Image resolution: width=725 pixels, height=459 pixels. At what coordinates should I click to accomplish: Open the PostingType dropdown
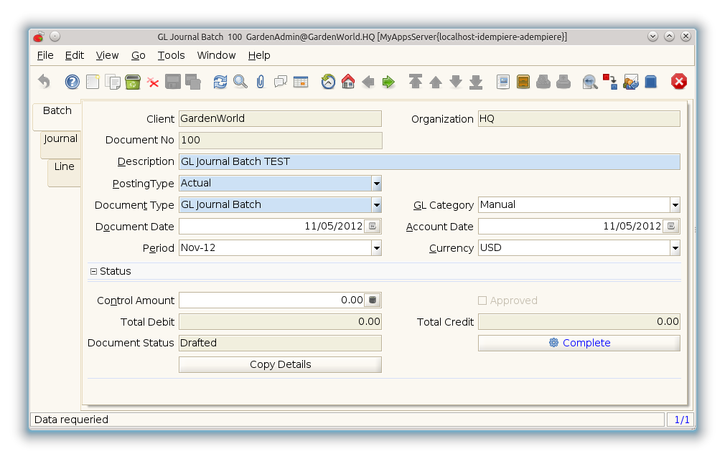[376, 184]
